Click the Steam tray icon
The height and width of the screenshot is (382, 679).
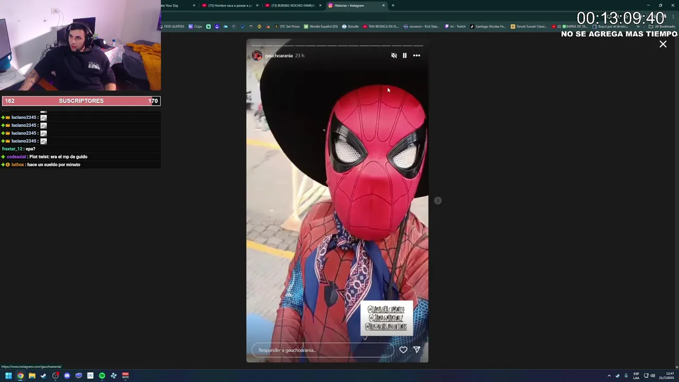pyautogui.click(x=617, y=376)
